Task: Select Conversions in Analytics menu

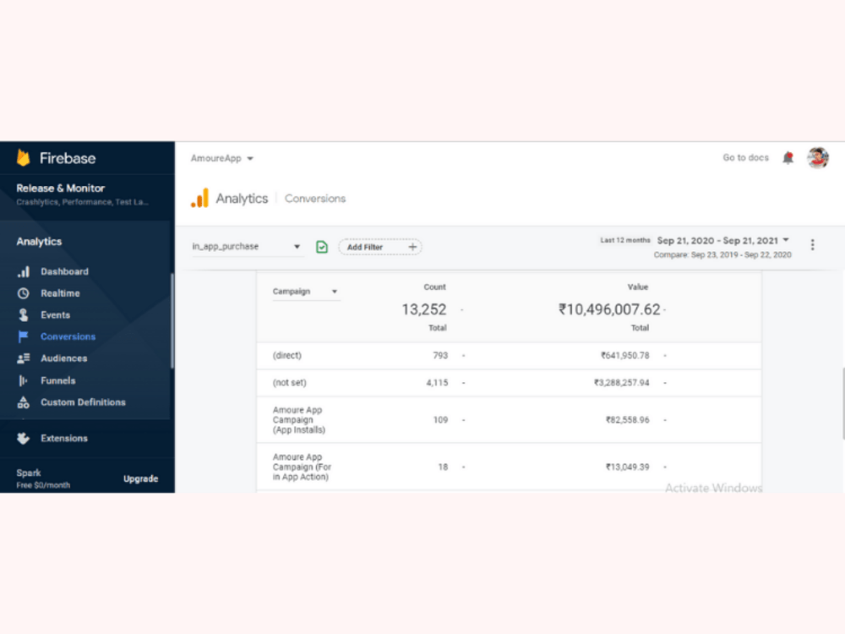Action: point(68,336)
